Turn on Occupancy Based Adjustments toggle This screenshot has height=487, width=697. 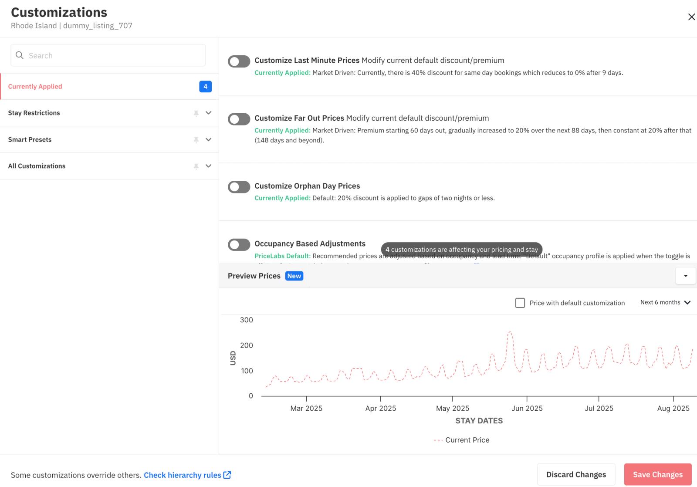point(239,244)
